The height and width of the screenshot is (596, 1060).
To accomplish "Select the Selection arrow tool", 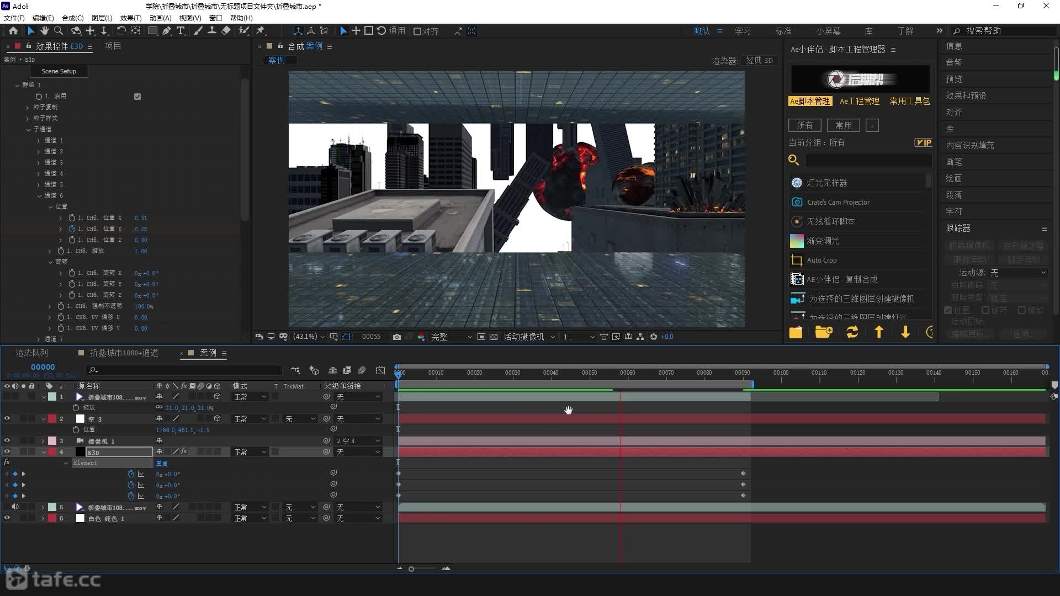I will click(x=30, y=31).
